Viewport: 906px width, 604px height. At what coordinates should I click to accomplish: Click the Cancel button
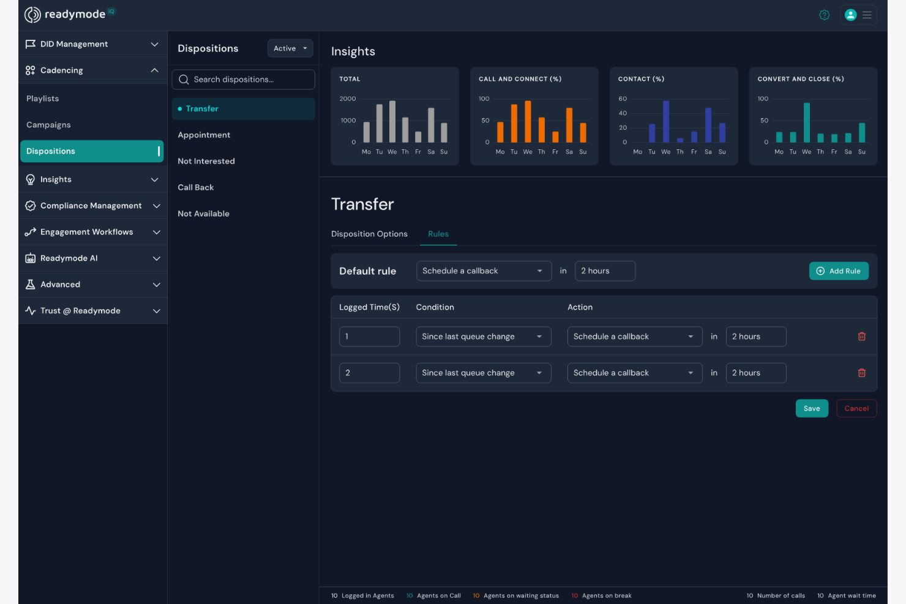click(x=856, y=408)
